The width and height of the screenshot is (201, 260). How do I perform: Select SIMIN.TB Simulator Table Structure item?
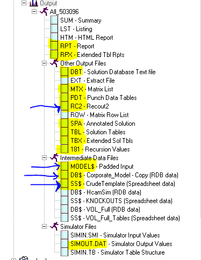(118, 252)
